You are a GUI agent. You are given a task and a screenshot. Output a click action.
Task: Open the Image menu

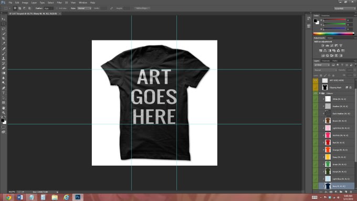[x=25, y=3]
